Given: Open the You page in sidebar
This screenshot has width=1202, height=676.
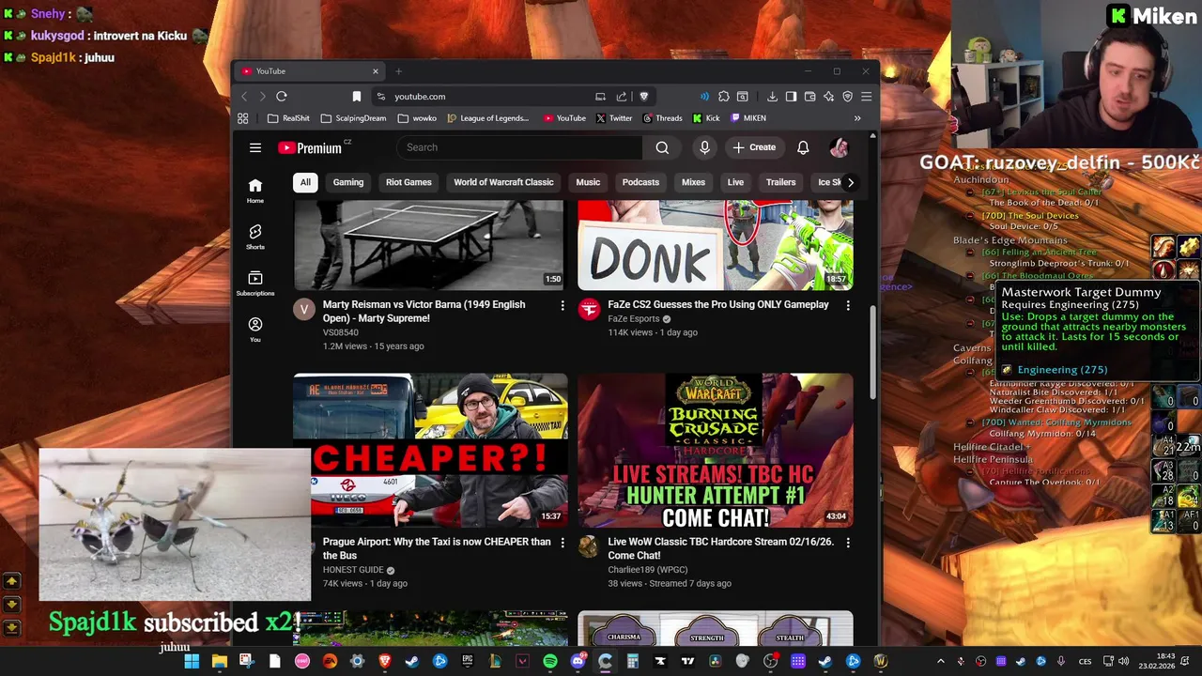Looking at the screenshot, I should pos(255,329).
